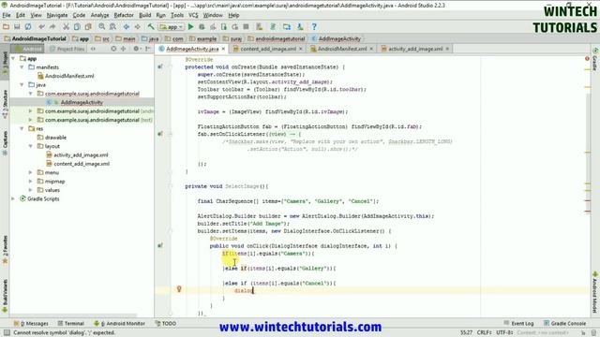The height and width of the screenshot is (337, 600).
Task: Select Project Files view tab
Action: [67, 49]
